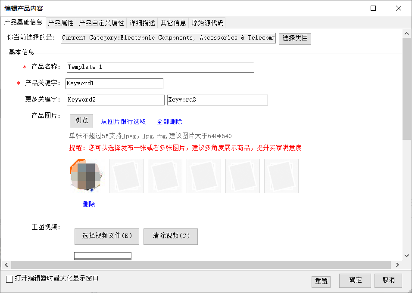Click 删除 link under the first image
This screenshot has width=412, height=293.
pos(89,204)
